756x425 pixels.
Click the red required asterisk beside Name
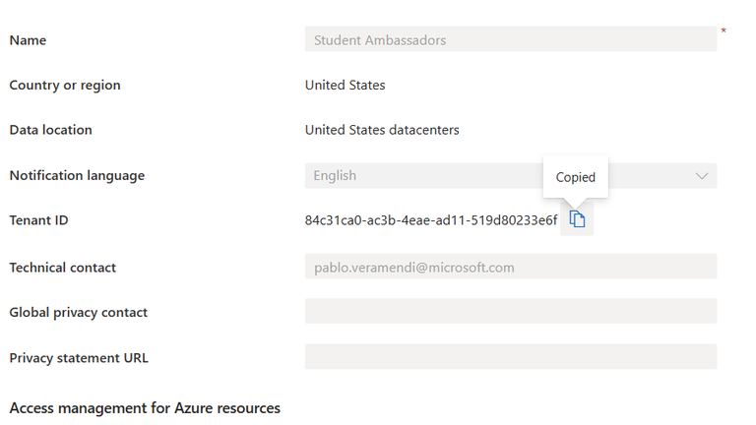[724, 32]
